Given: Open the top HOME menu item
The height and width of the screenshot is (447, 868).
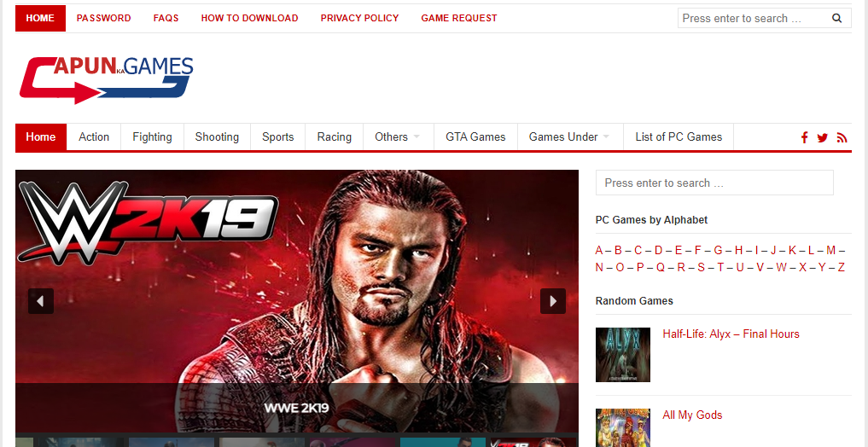Looking at the screenshot, I should click(x=40, y=18).
